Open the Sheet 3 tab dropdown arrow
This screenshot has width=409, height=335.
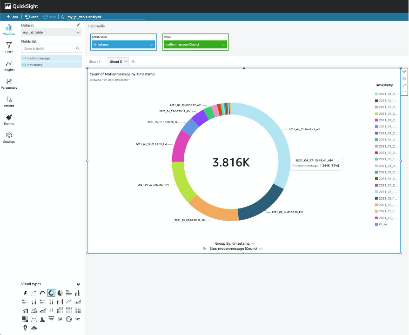tap(126, 61)
